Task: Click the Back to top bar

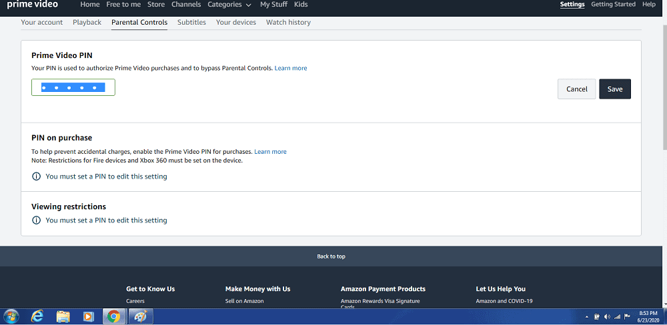Action: (x=331, y=256)
